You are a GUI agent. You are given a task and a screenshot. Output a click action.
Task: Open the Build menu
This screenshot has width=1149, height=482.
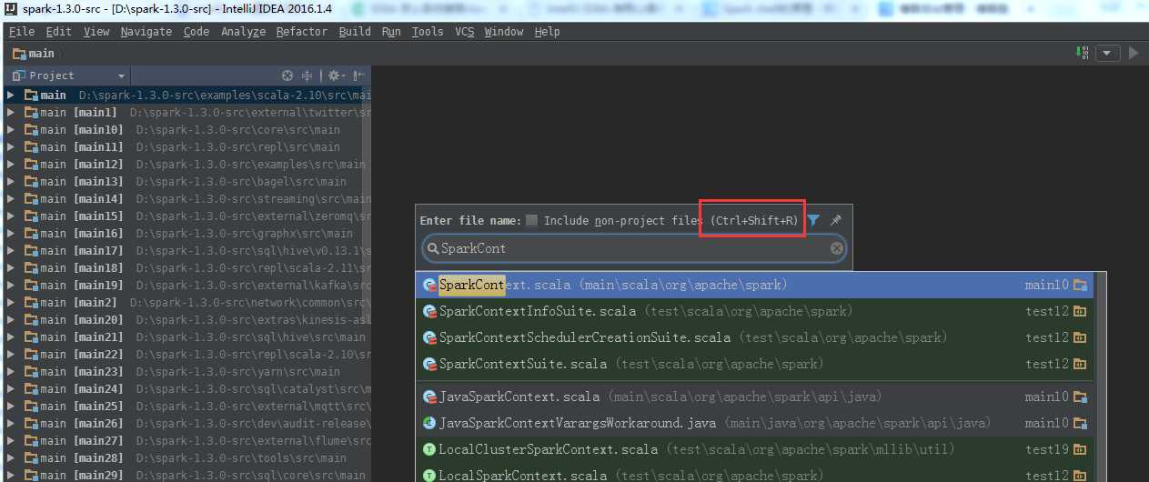(x=355, y=31)
